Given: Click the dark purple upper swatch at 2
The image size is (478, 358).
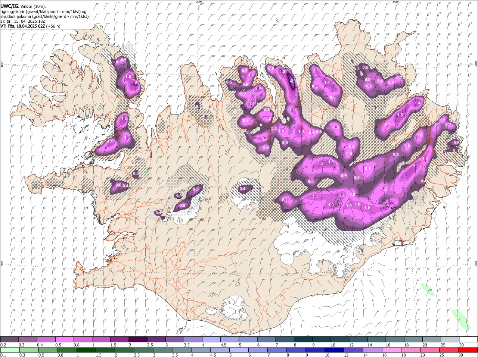Looking at the screenshot, I should pos(138,340).
